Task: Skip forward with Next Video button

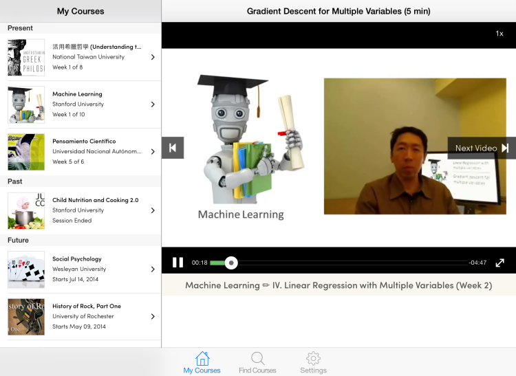Action: [482, 148]
